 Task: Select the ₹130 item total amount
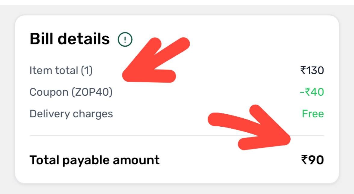[x=312, y=70]
